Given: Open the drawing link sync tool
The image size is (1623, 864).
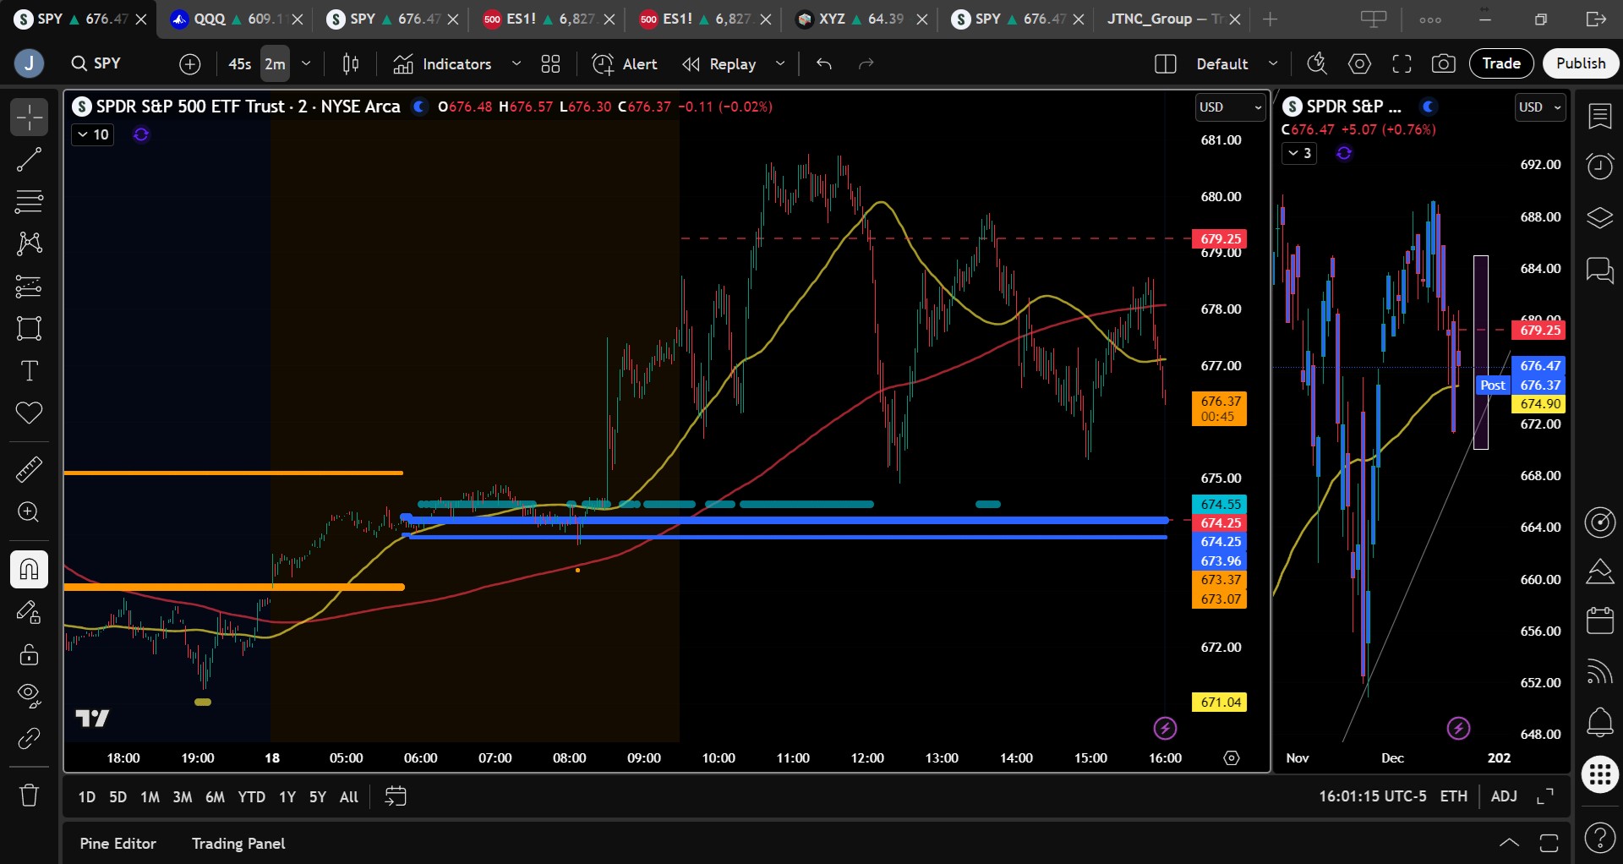Looking at the screenshot, I should pyautogui.click(x=29, y=739).
